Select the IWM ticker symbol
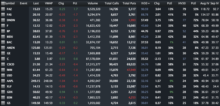 (10, 70)
